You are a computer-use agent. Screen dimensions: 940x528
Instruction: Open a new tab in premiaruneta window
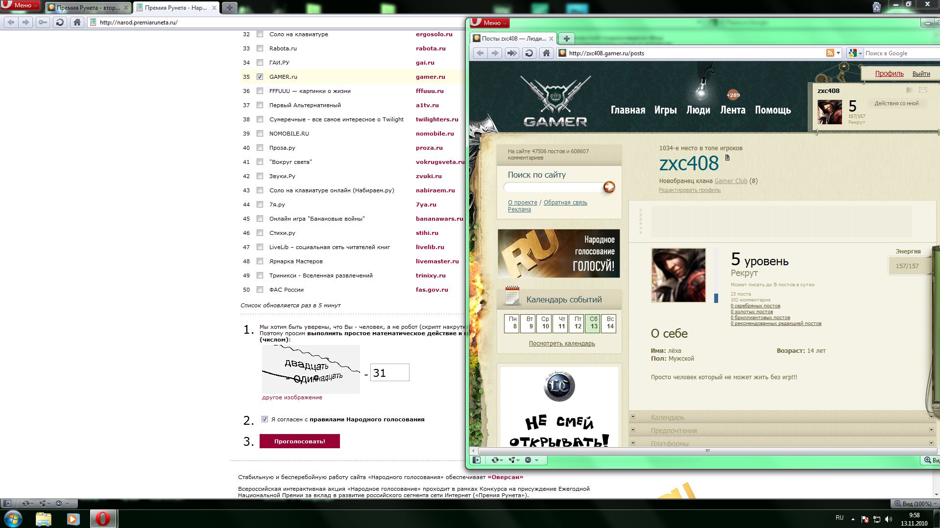(229, 7)
